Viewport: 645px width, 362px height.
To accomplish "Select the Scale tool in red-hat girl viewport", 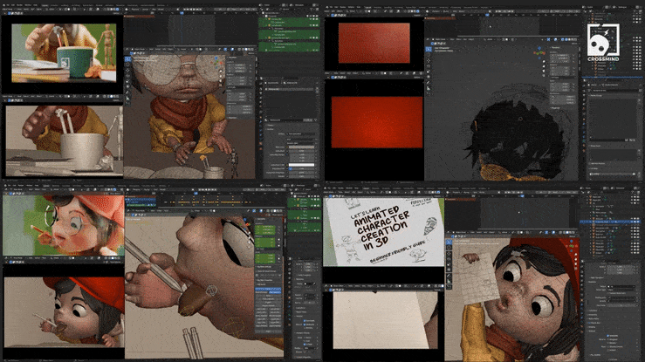I will 449,265.
